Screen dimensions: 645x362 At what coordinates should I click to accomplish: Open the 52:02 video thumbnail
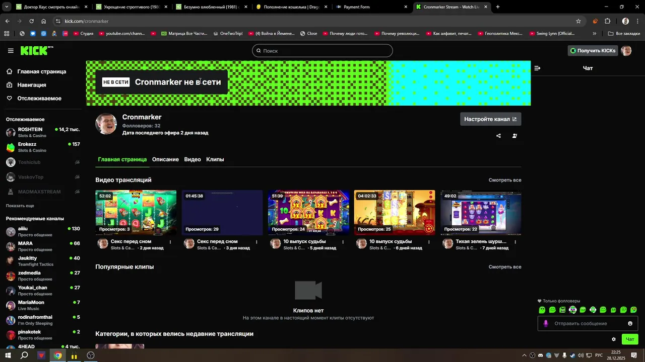[x=136, y=213]
